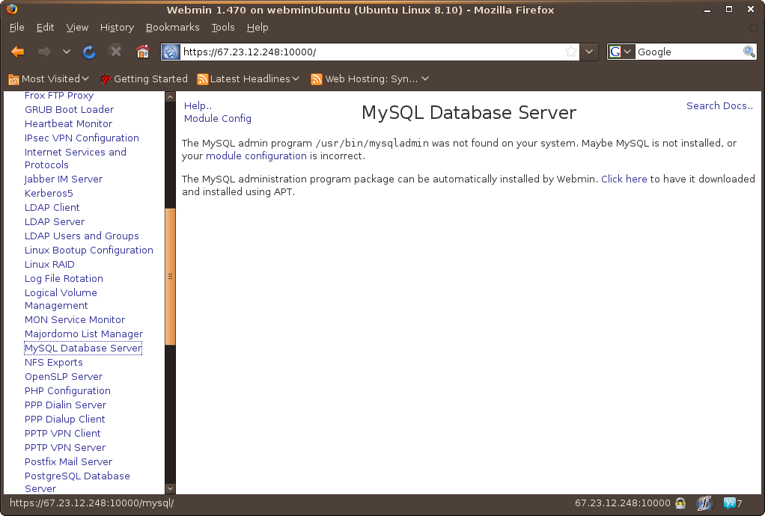
Task: Open LDAP Client module
Action: (52, 207)
